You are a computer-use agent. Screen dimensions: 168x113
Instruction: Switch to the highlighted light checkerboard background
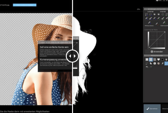click(151, 60)
